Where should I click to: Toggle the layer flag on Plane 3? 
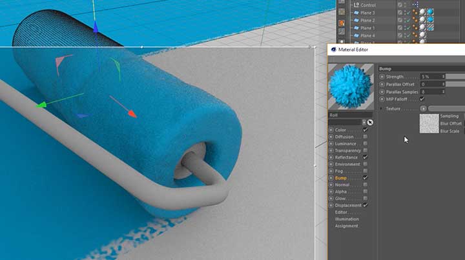pyautogui.click(x=400, y=12)
